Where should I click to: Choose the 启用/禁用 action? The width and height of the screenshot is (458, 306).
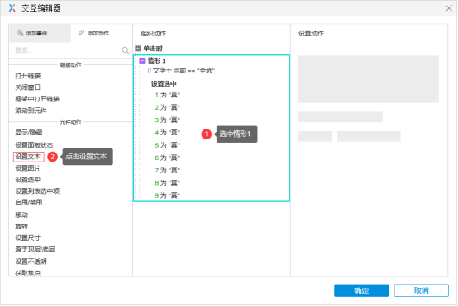coord(29,202)
